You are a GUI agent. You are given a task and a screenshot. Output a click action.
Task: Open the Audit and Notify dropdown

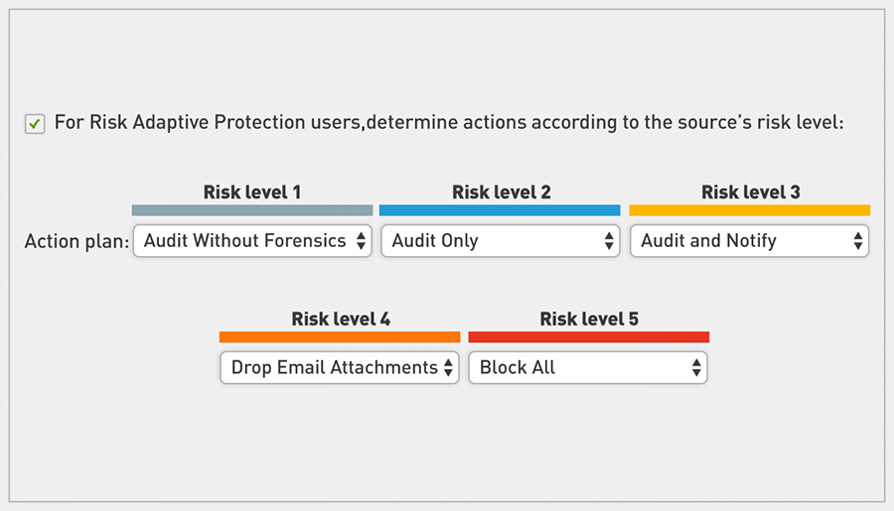point(750,241)
